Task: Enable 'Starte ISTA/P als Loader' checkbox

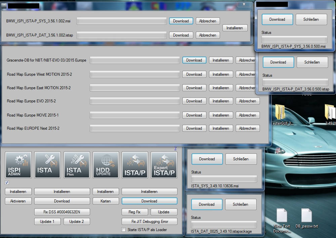Action: pos(124,230)
